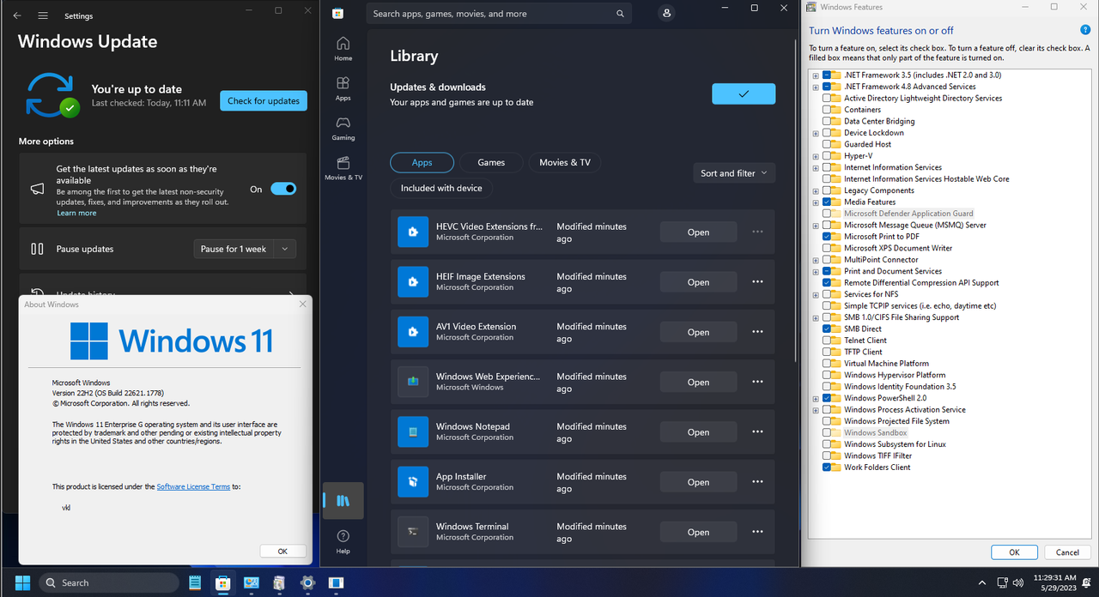The height and width of the screenshot is (597, 1099).
Task: Click OK in the About Windows dialog
Action: point(282,552)
